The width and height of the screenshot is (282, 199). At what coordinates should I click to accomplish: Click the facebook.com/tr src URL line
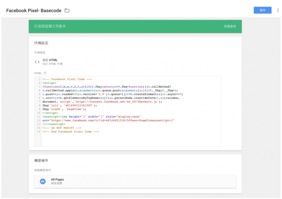coord(109,120)
